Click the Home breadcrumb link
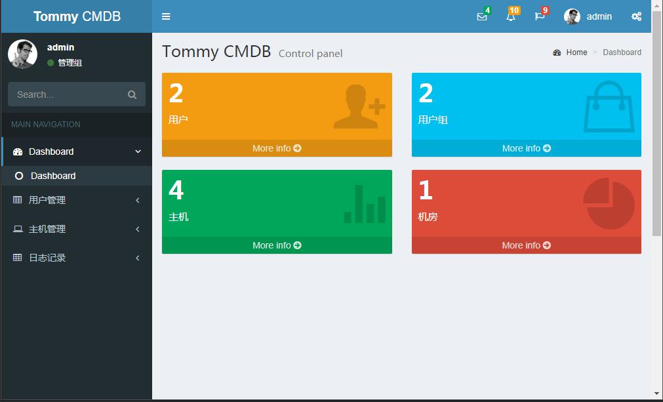663x402 pixels. pyautogui.click(x=576, y=52)
